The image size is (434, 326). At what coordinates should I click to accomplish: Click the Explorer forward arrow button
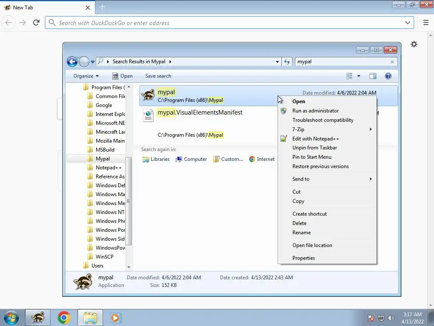84,62
